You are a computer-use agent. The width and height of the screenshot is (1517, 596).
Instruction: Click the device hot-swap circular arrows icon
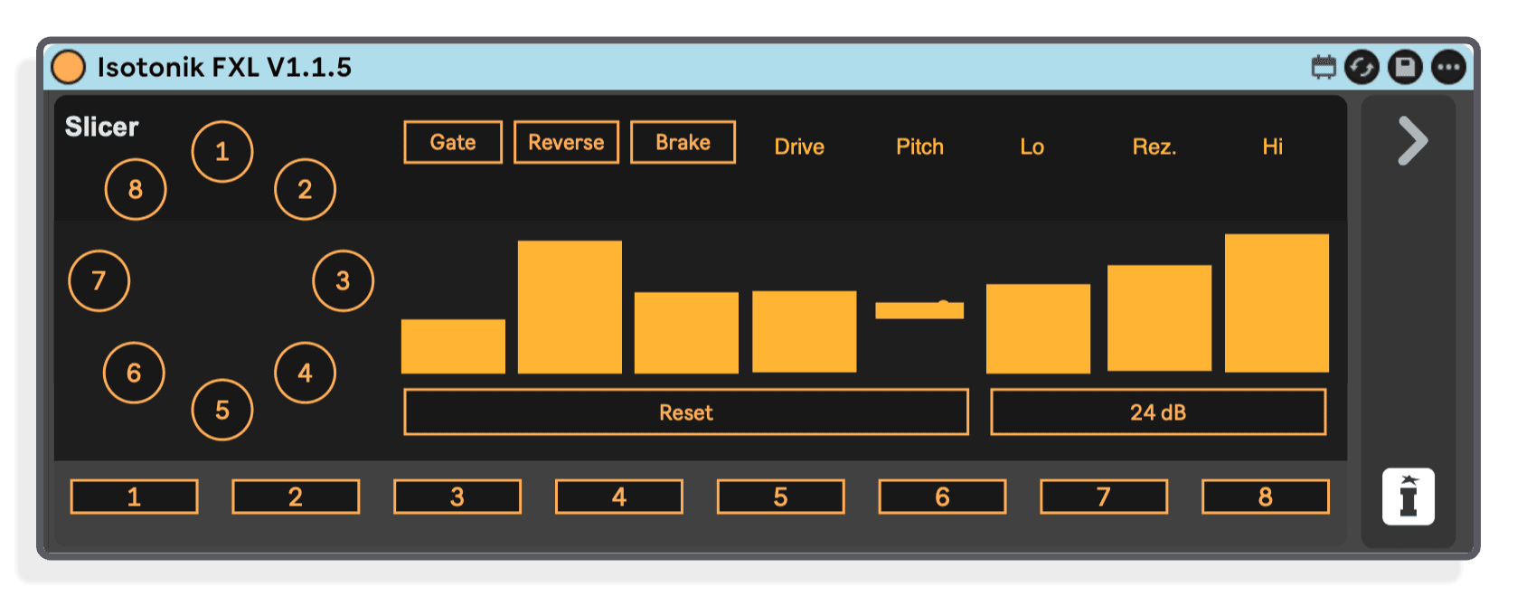pos(1362,67)
